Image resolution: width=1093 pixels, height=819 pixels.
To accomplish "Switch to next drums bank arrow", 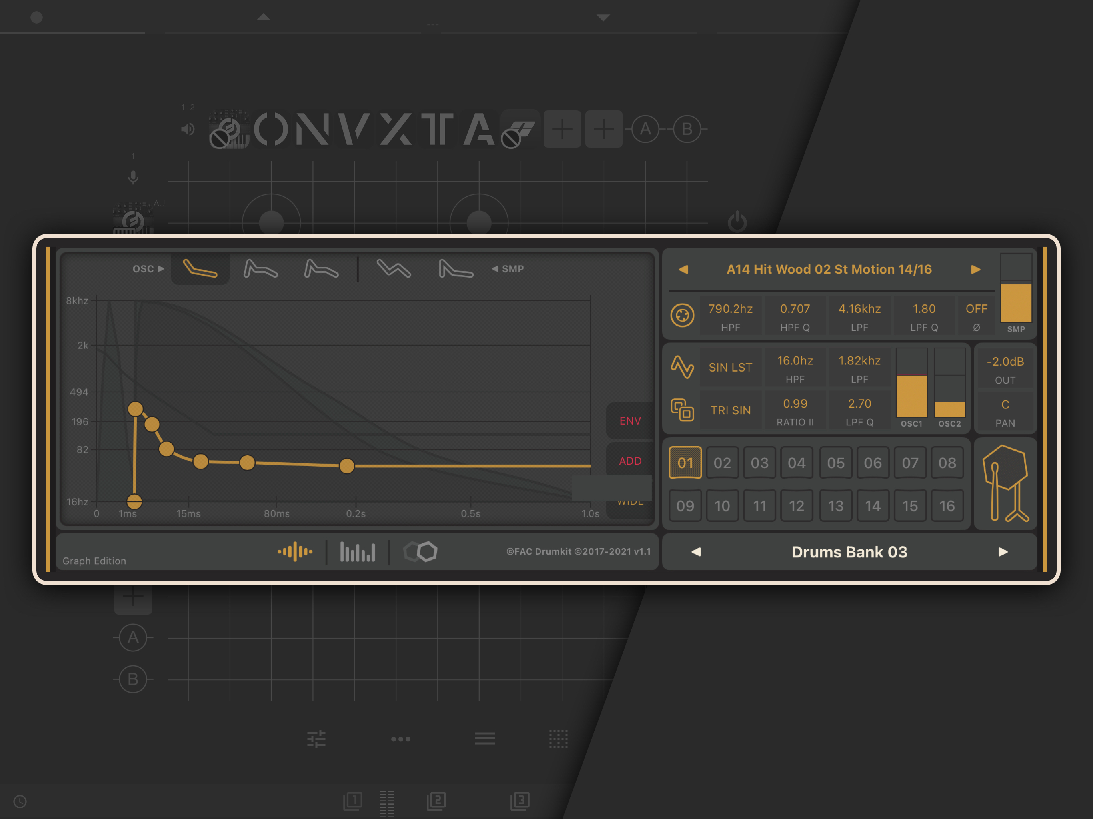I will pyautogui.click(x=1003, y=552).
